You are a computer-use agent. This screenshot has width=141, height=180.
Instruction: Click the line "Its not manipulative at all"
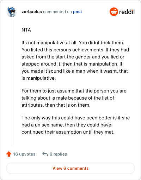[73, 43]
